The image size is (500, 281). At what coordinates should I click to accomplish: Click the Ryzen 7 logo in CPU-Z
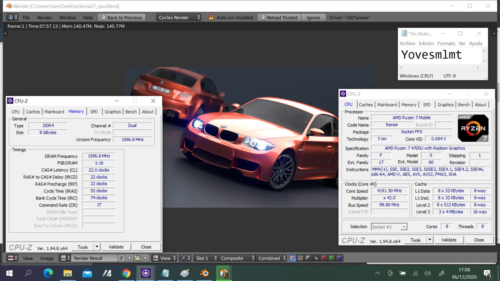coord(473,128)
